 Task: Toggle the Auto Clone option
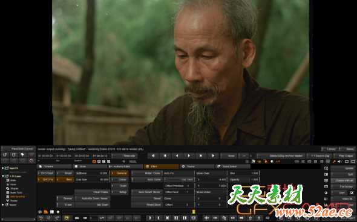pos(146,180)
